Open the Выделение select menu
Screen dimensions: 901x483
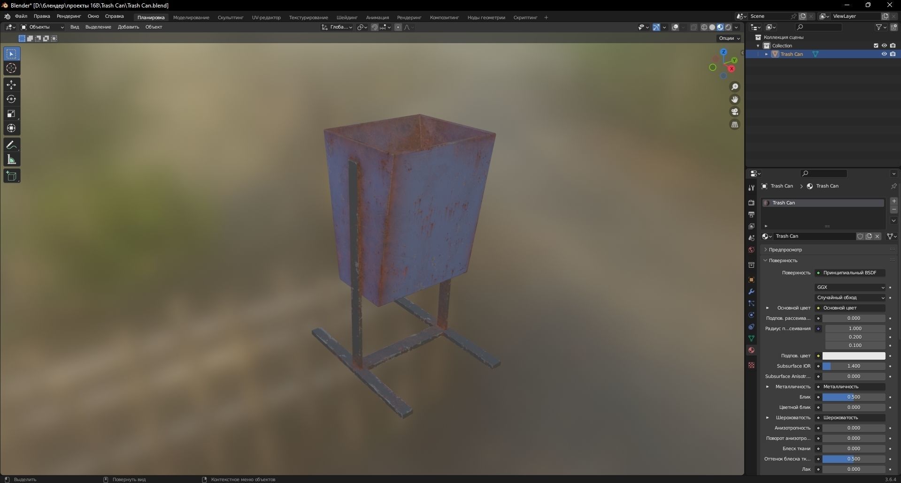pos(98,27)
